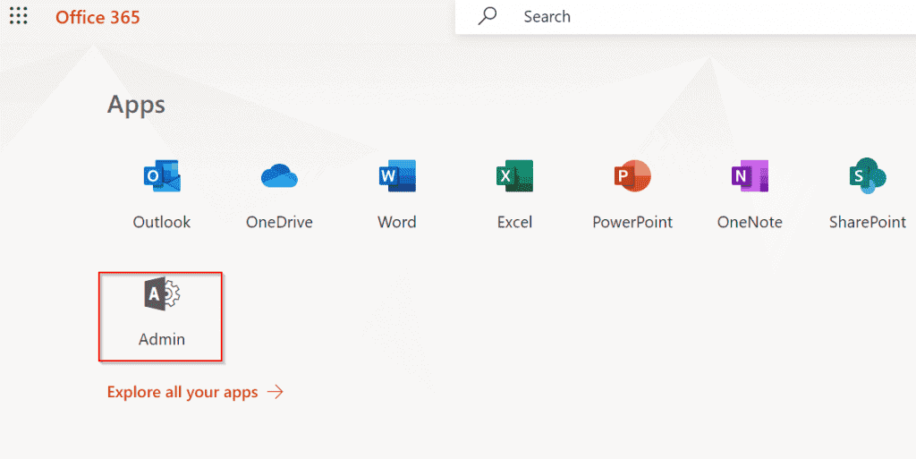Image resolution: width=916 pixels, height=459 pixels.
Task: Click the OneDrive text label
Action: (x=279, y=223)
